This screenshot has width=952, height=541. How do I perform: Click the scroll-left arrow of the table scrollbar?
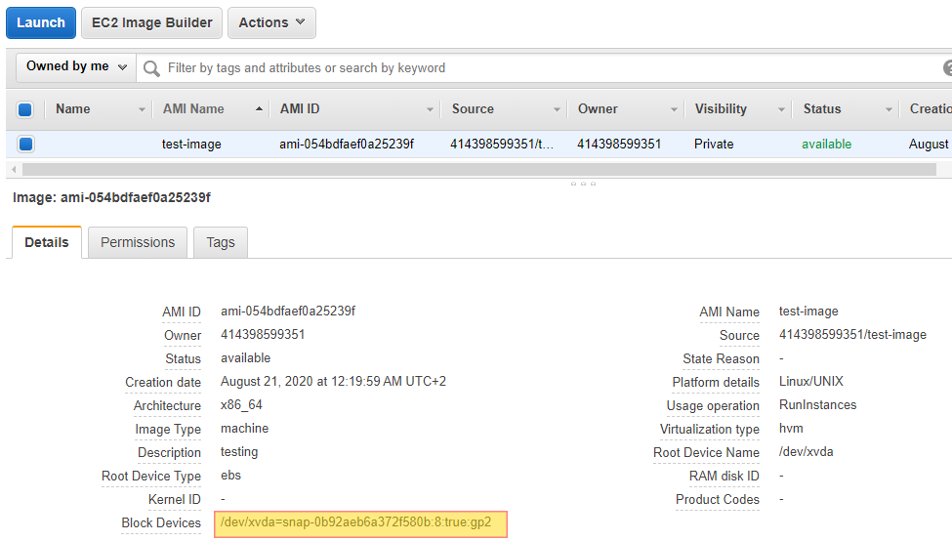14,169
